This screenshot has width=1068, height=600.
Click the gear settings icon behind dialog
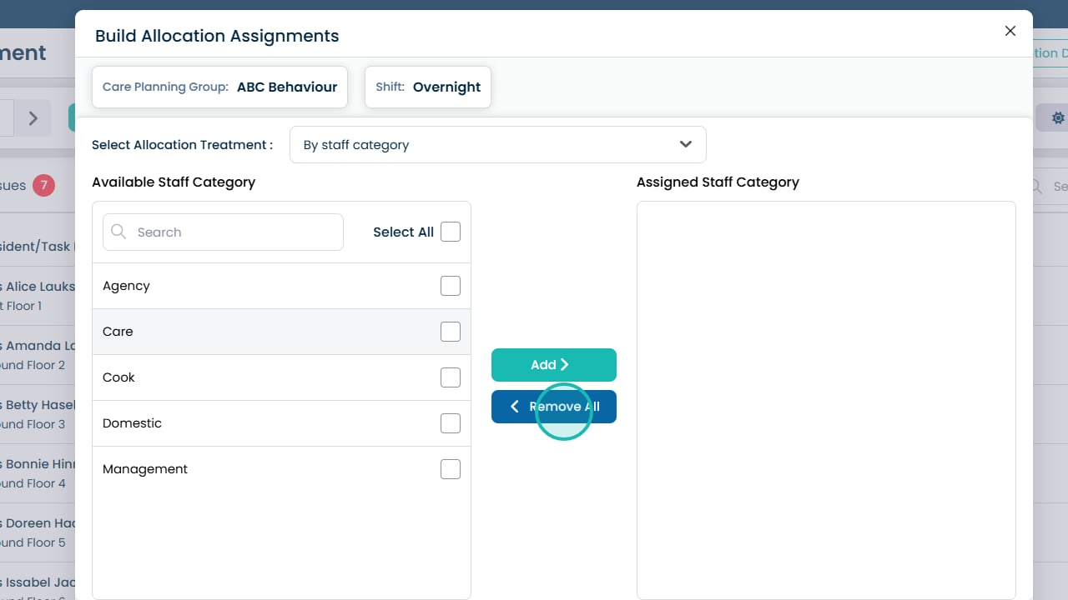point(1057,118)
